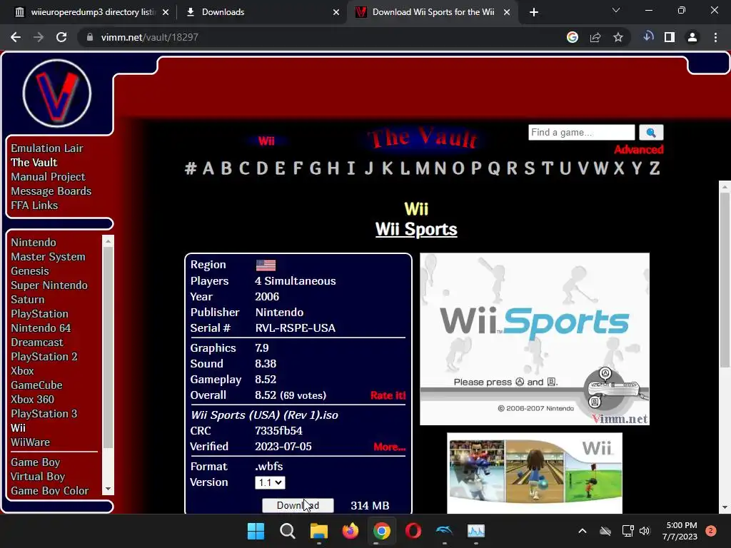This screenshot has width=731, height=548.
Task: Click the Wii Sports box art image
Action: [535, 473]
